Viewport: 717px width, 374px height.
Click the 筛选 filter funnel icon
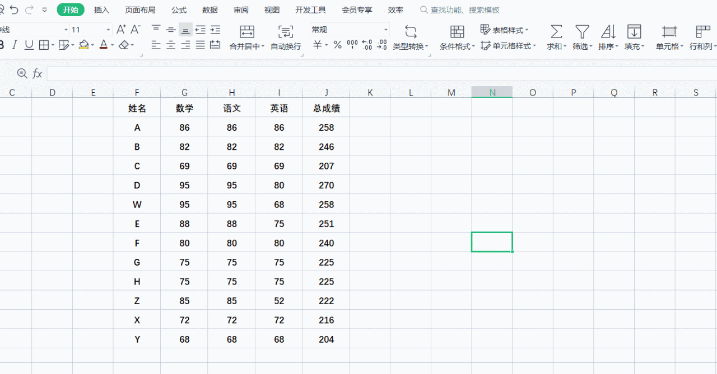tap(583, 31)
